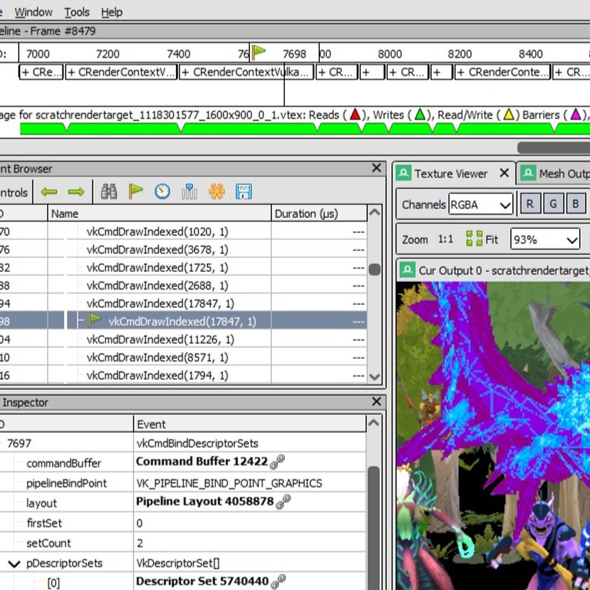Image resolution: width=590 pixels, height=590 pixels.
Task: Close the Event Browser panel
Action: click(x=376, y=168)
